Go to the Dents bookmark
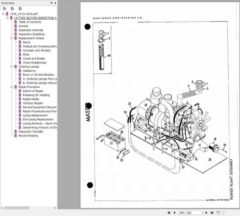 point(27,42)
